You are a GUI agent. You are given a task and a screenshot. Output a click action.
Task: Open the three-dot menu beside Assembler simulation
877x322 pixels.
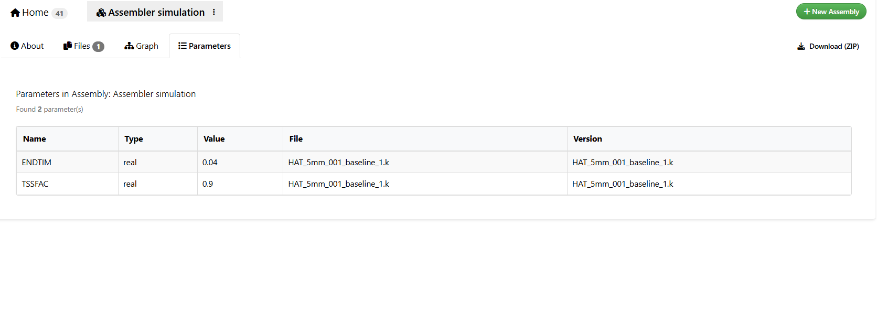(x=214, y=12)
